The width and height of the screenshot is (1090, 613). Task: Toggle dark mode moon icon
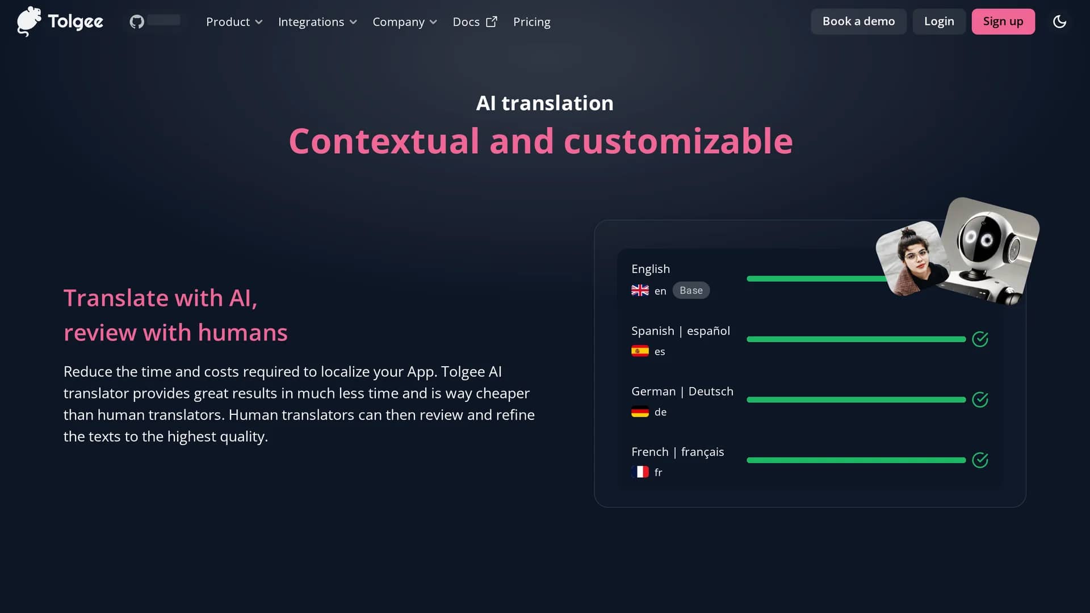[1059, 22]
